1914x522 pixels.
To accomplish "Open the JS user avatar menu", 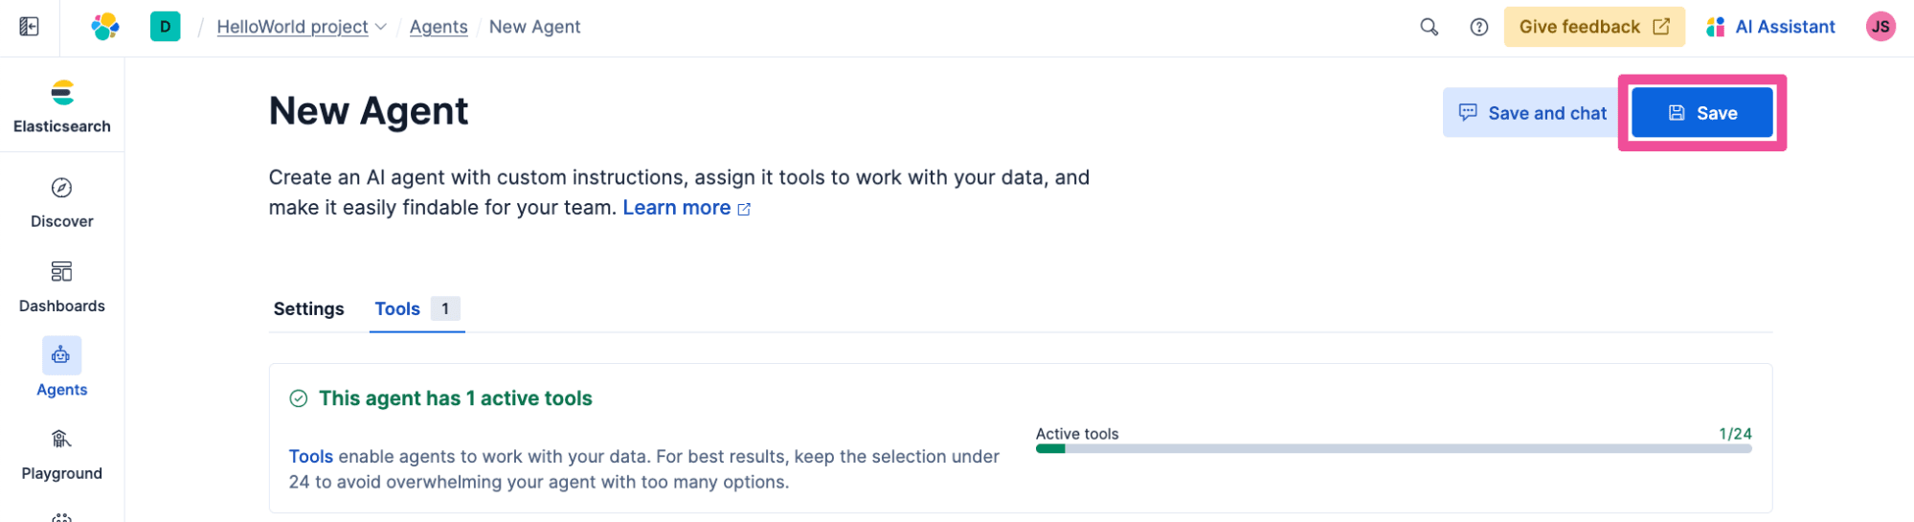I will pyautogui.click(x=1880, y=27).
